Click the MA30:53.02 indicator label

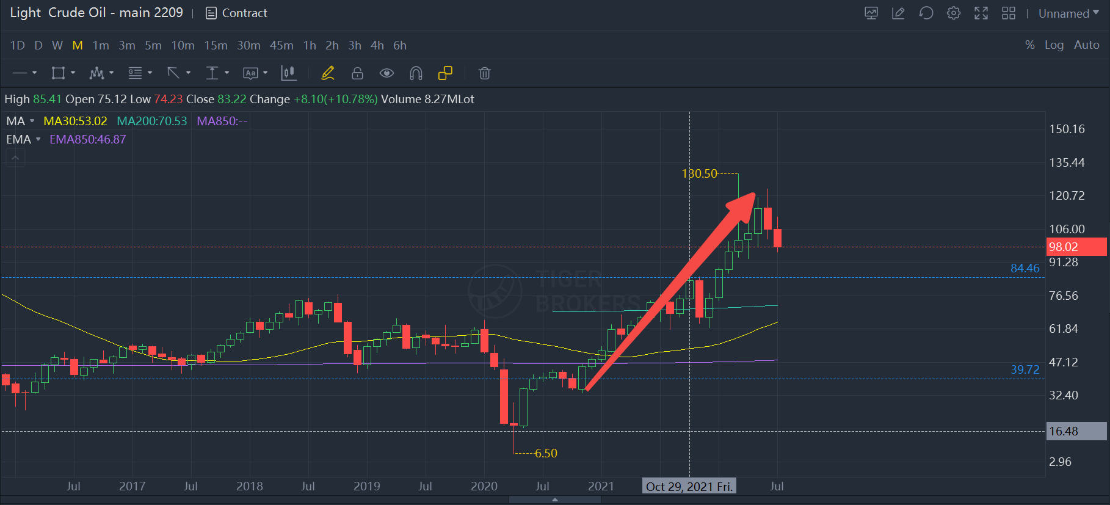click(x=76, y=121)
